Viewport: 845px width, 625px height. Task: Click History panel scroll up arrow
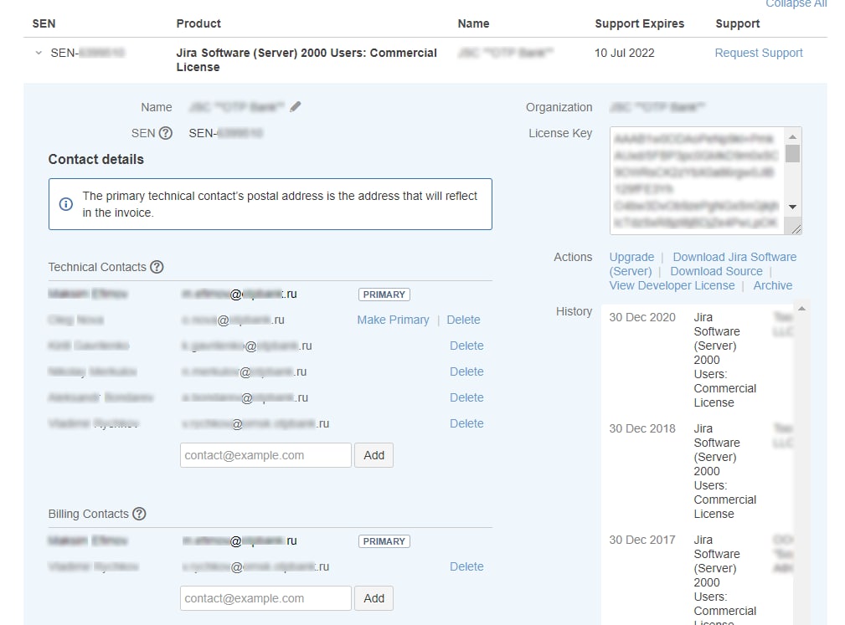(802, 309)
